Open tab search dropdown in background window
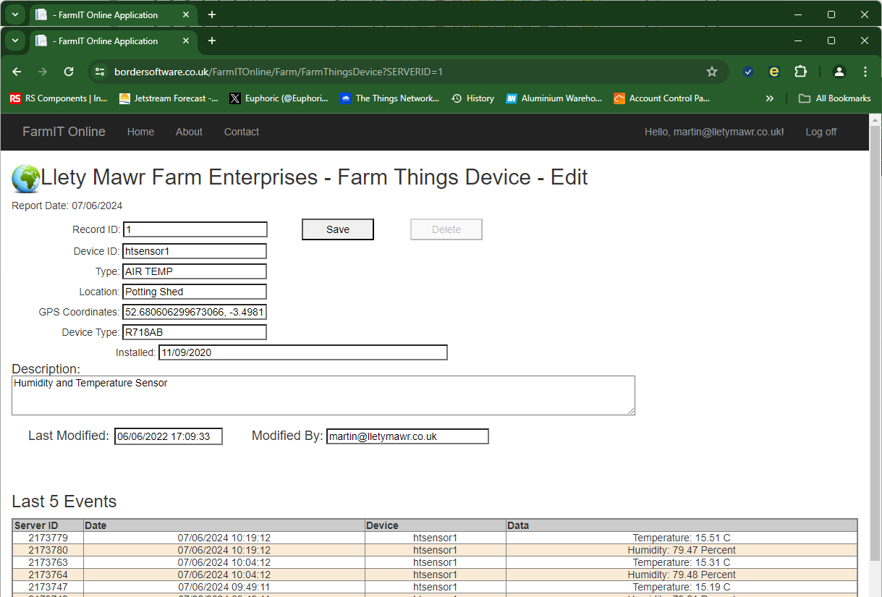 15,14
